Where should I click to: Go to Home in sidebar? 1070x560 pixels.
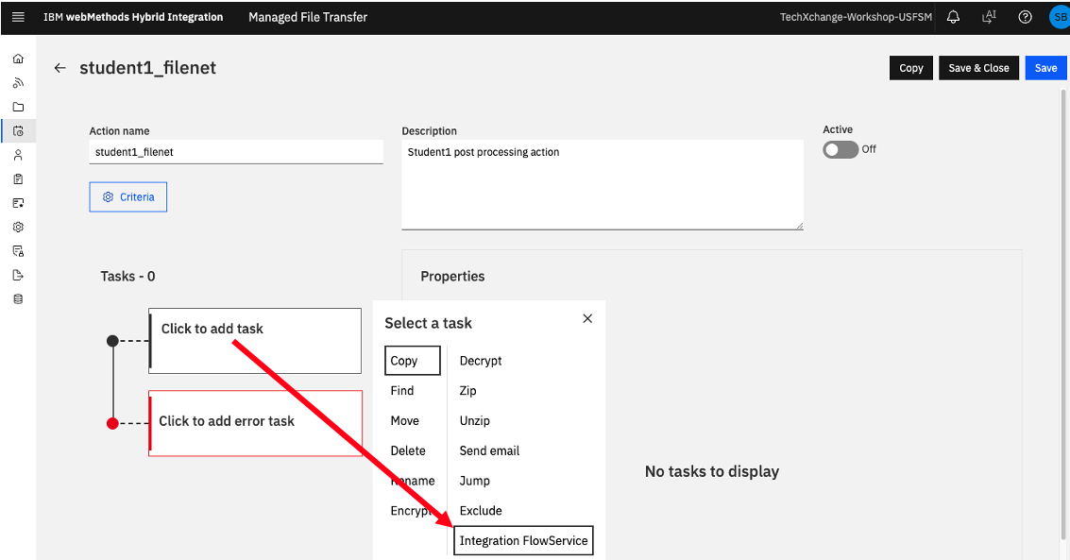coord(19,59)
